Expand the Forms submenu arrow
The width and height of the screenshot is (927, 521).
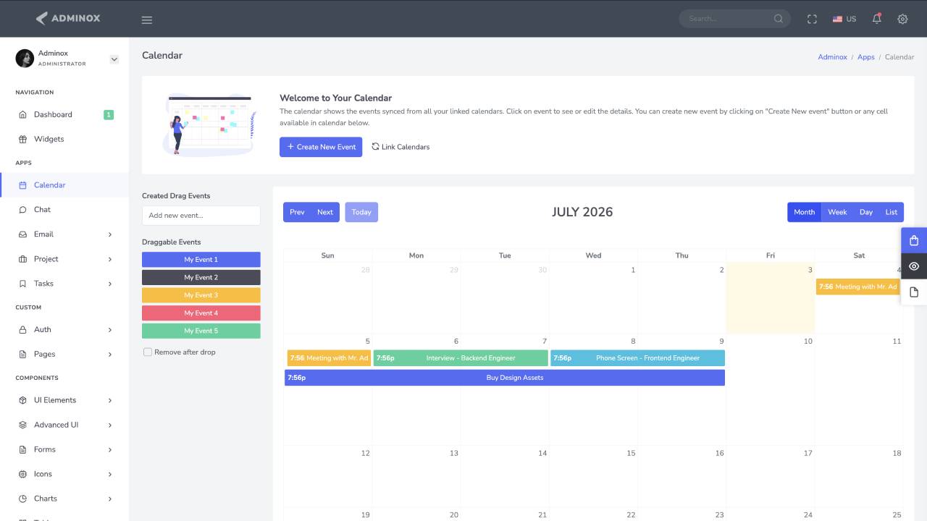(110, 449)
